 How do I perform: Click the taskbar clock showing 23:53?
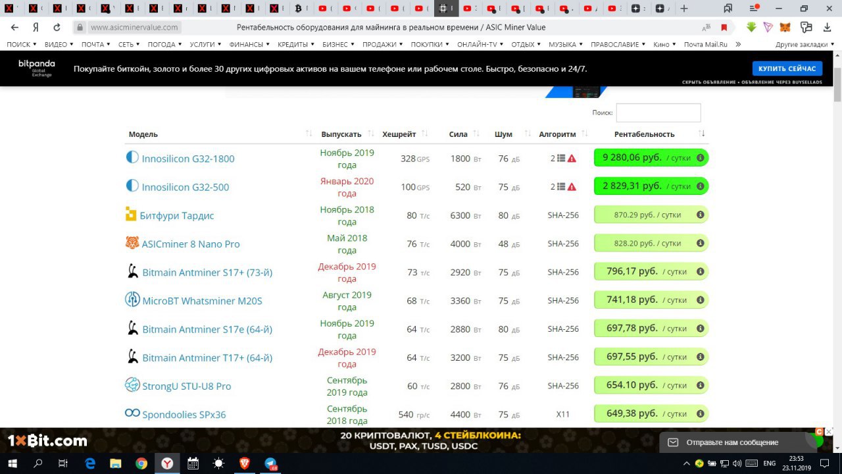click(796, 463)
